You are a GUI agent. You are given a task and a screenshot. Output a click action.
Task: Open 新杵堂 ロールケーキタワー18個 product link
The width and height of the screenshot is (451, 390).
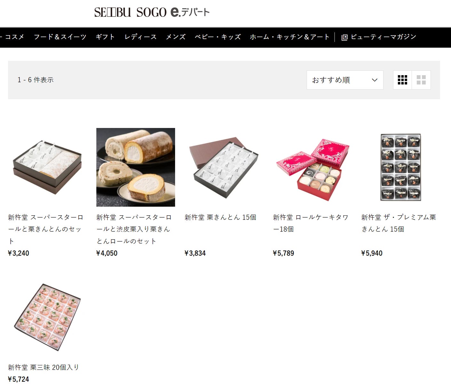pos(310,223)
